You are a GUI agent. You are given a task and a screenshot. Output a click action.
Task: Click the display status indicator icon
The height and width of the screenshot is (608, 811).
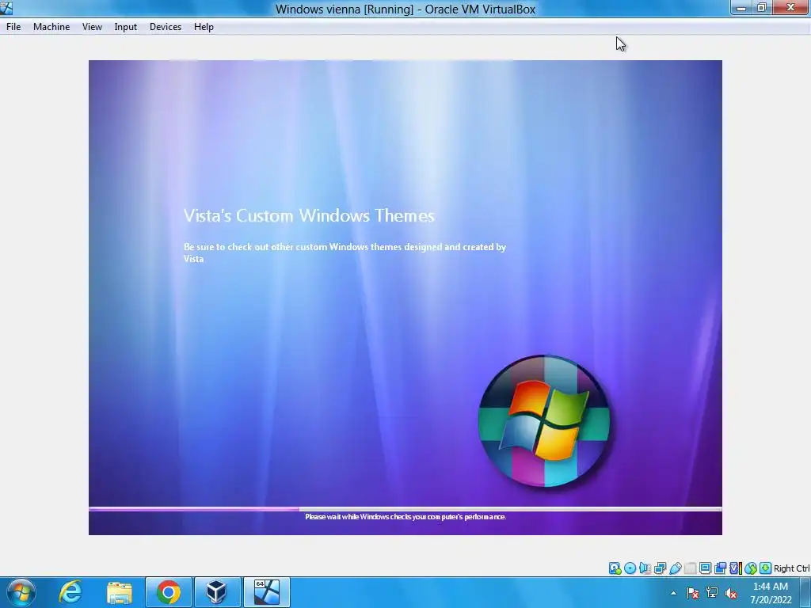pyautogui.click(x=705, y=568)
